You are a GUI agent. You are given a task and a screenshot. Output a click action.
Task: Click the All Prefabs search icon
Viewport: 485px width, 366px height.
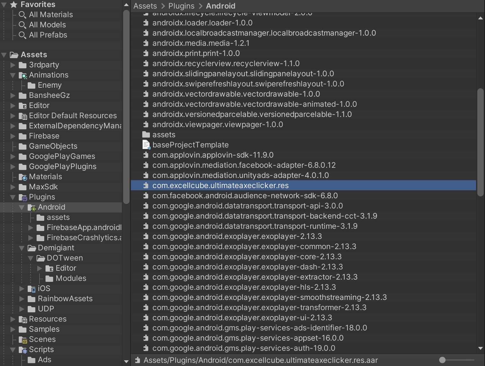click(x=22, y=35)
